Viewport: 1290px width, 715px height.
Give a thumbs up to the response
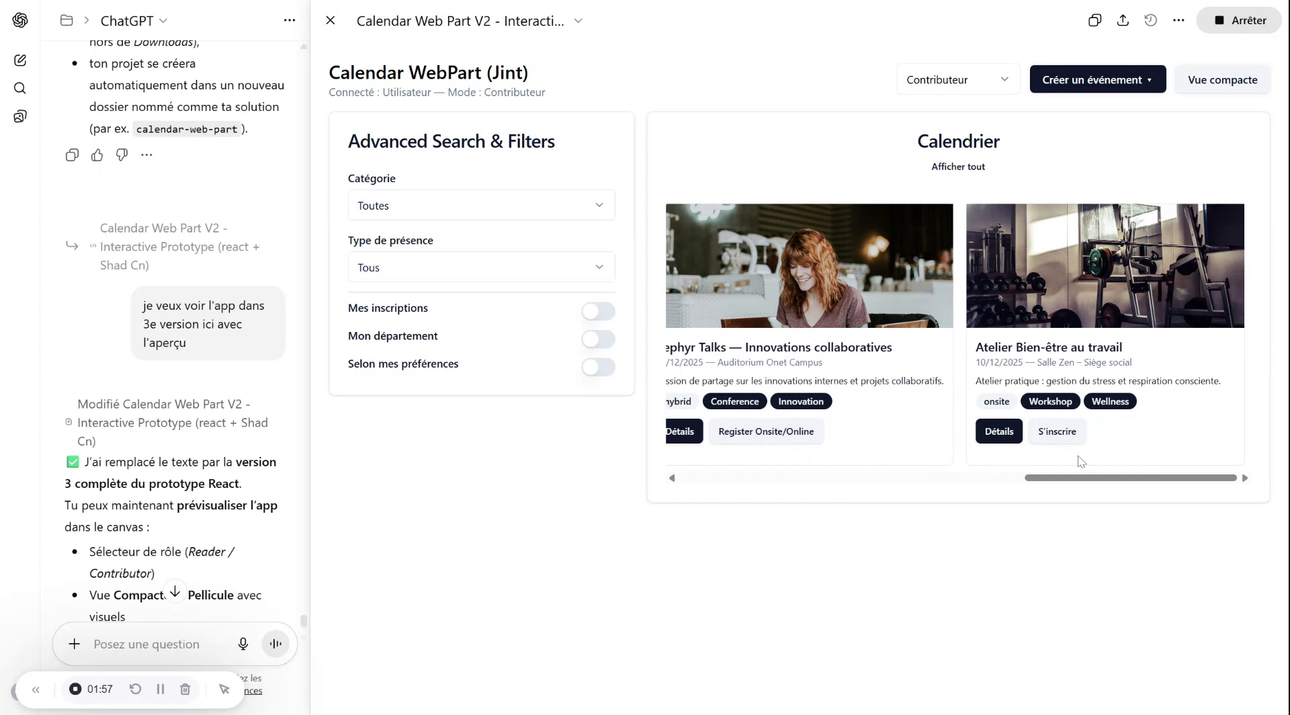97,155
